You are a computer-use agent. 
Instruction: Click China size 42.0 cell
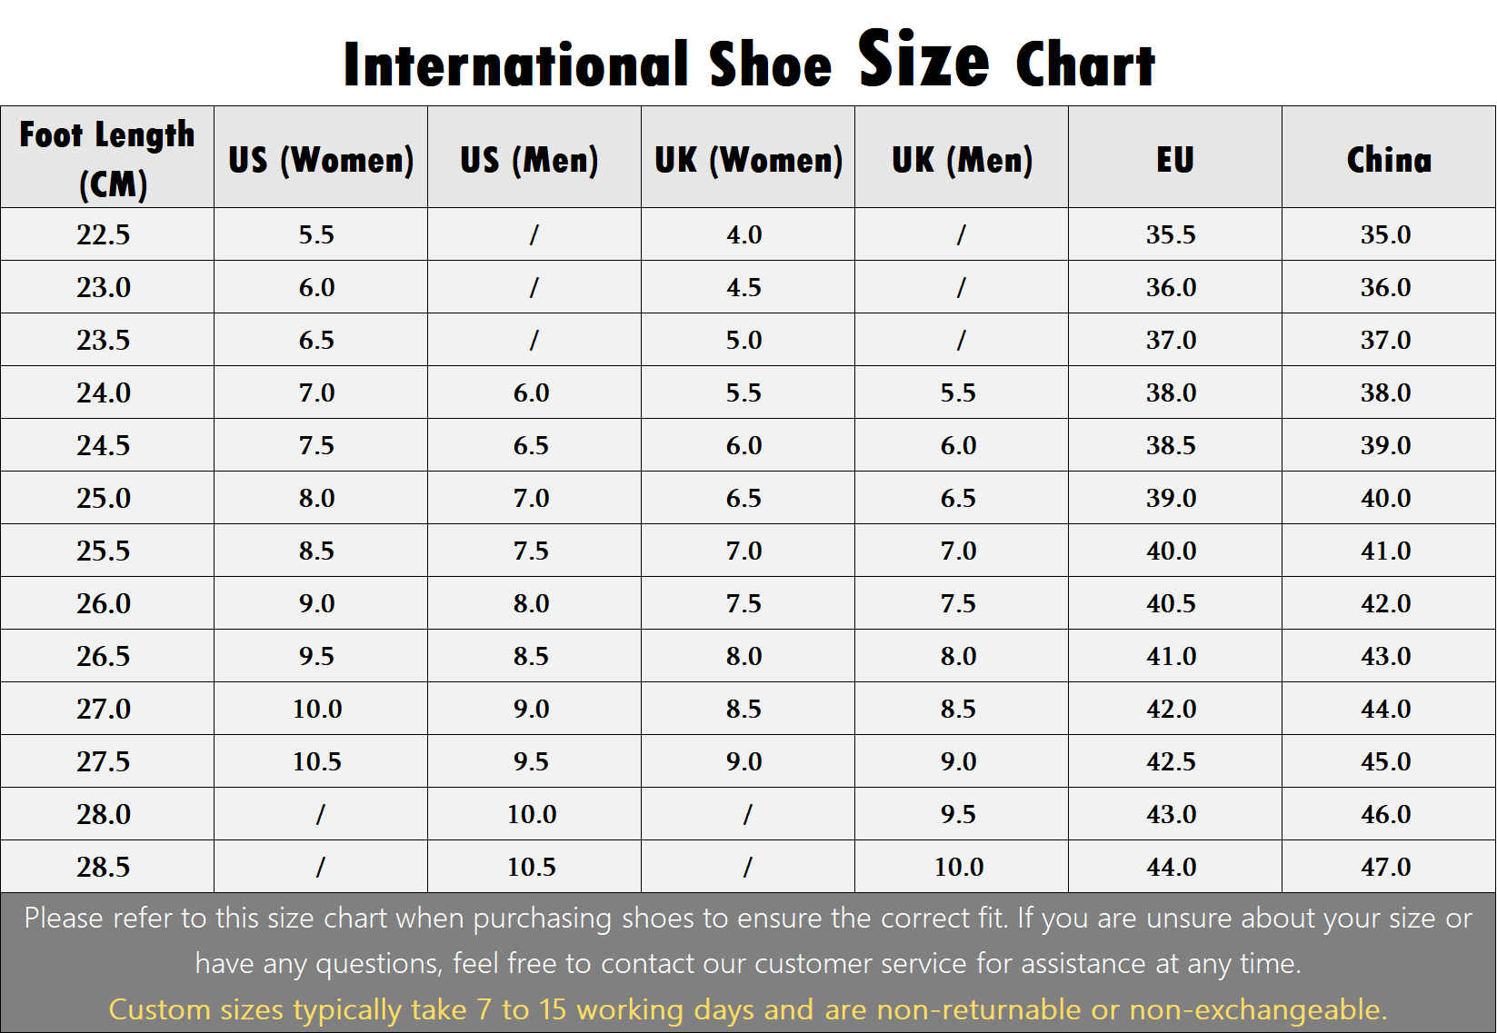[1389, 603]
